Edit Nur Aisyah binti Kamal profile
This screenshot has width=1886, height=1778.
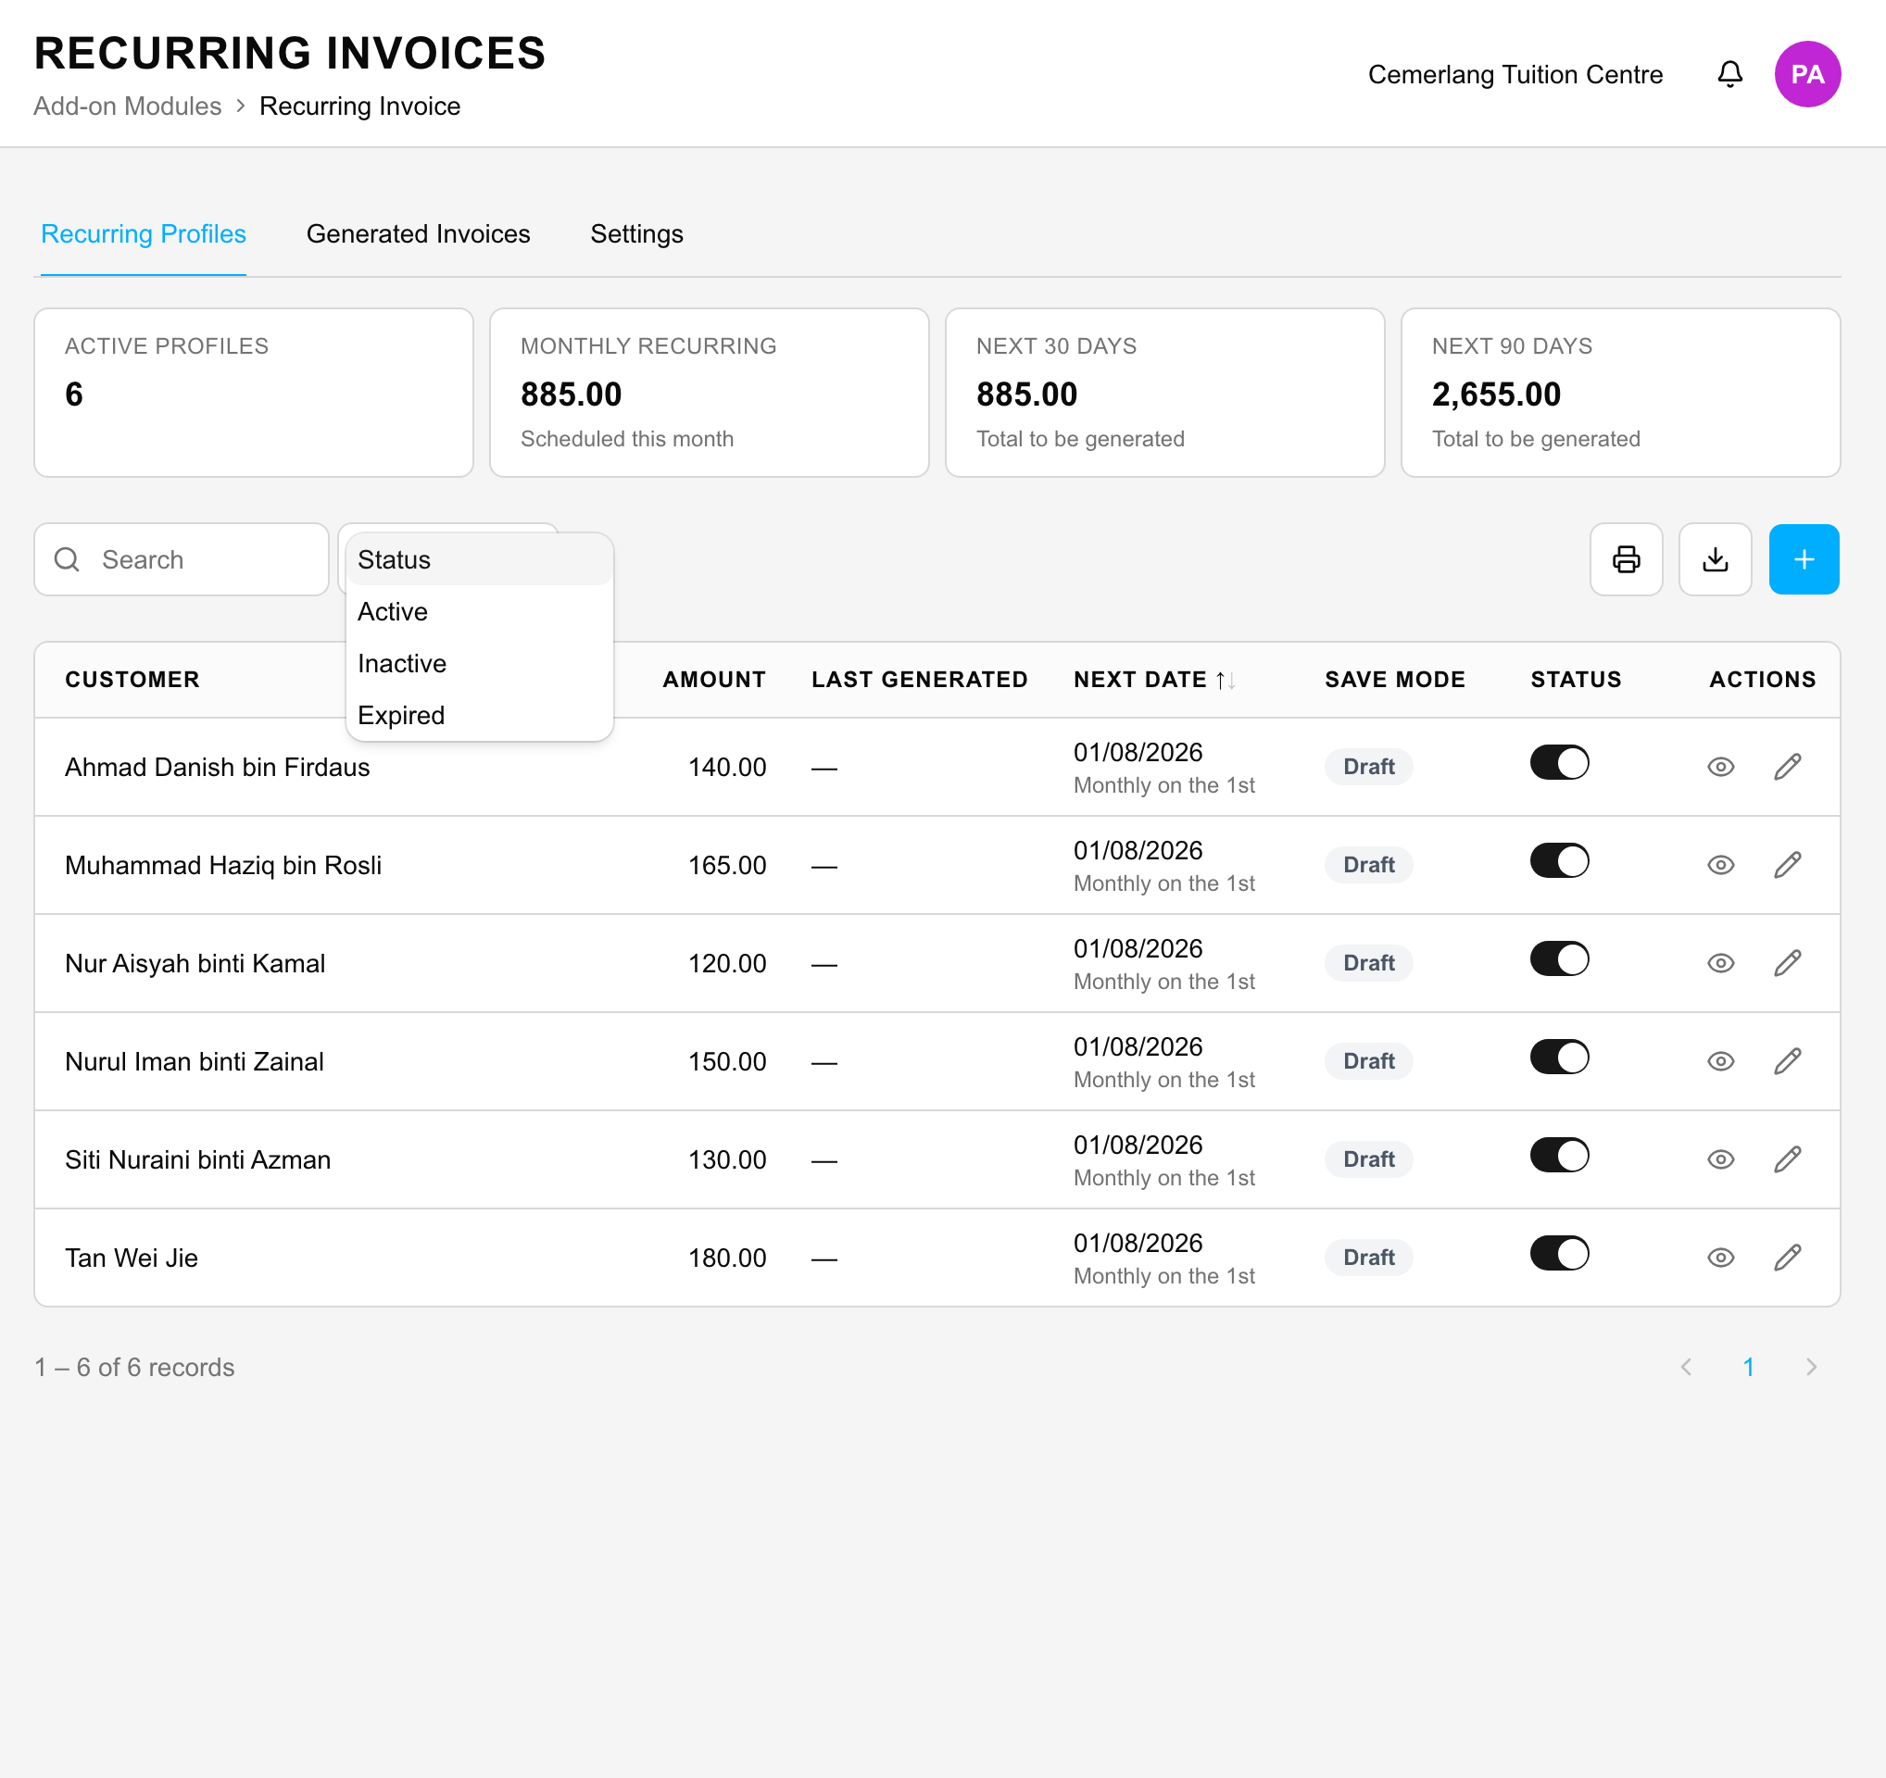click(1787, 963)
